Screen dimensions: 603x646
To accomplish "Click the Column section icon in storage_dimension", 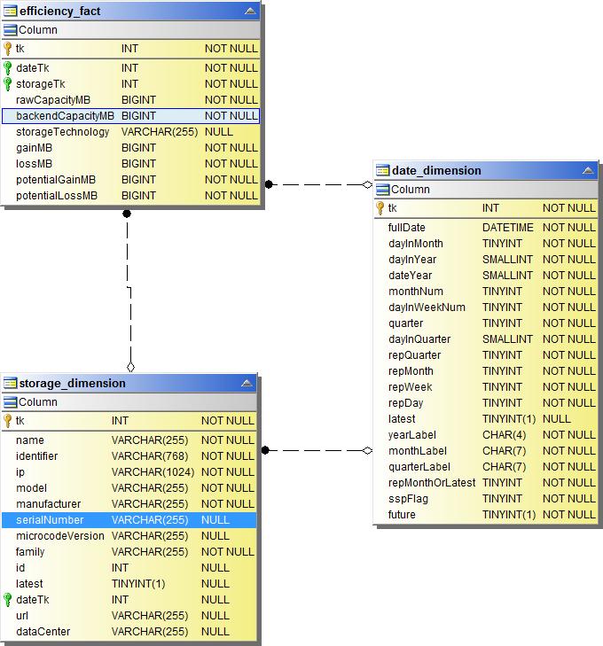I will click(10, 402).
